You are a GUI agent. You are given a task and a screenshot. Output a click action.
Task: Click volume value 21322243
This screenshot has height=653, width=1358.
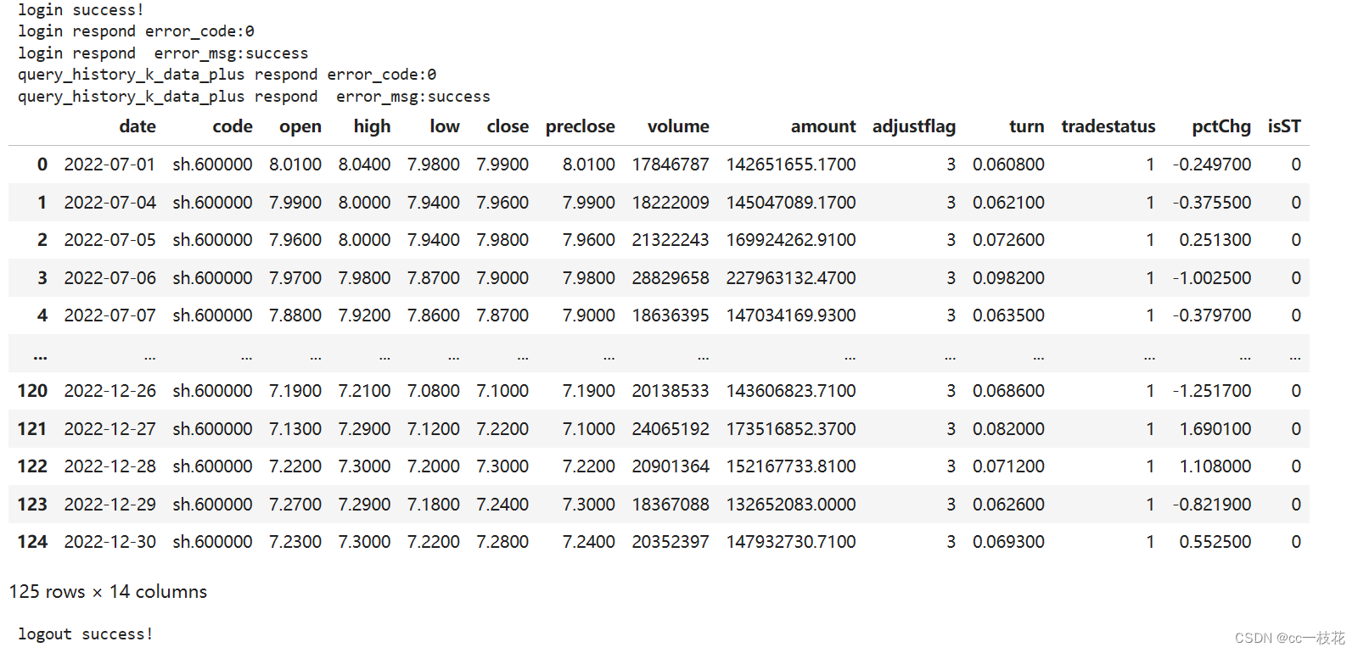coord(671,240)
